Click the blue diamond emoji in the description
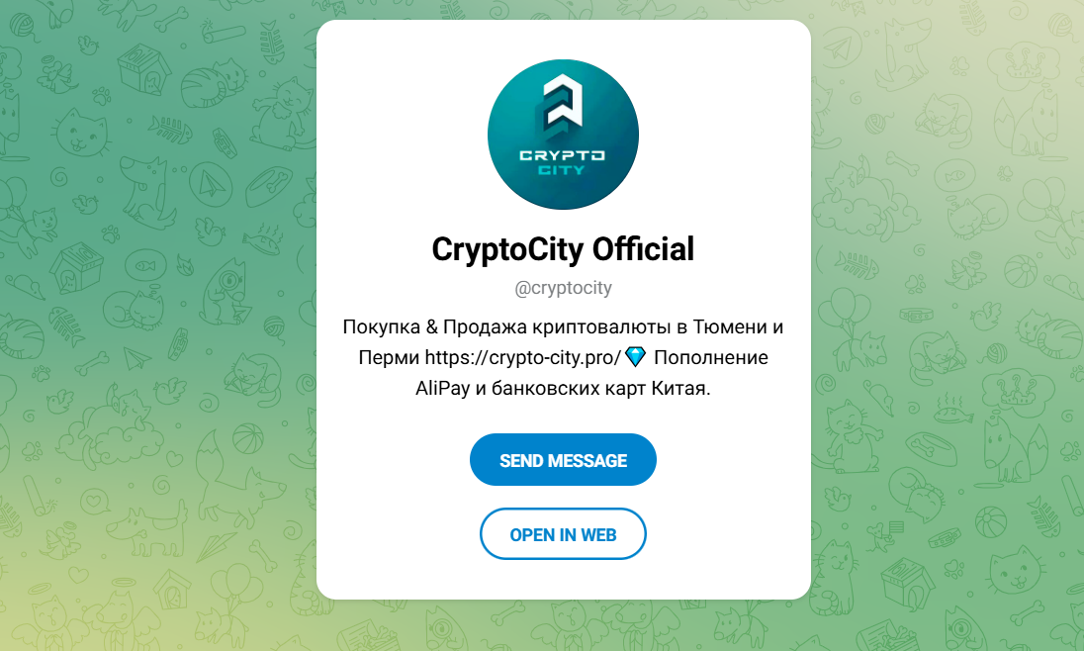This screenshot has width=1084, height=651. click(635, 357)
